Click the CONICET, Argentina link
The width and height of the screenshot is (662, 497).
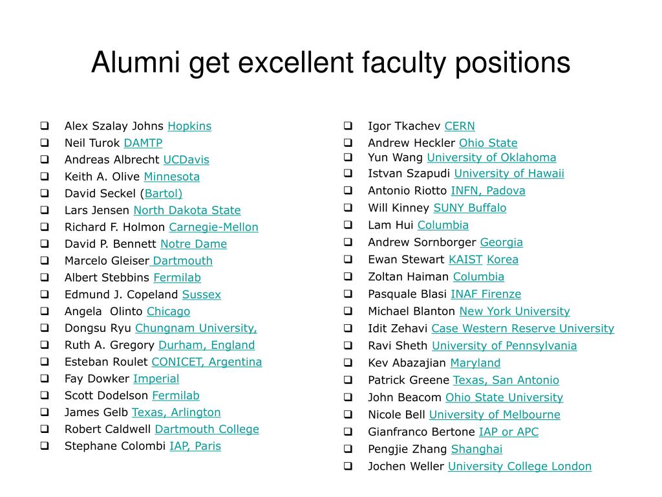tap(206, 362)
